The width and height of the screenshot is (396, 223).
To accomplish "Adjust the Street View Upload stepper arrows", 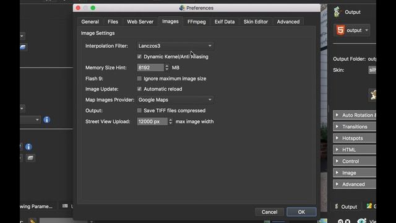I will (x=171, y=121).
